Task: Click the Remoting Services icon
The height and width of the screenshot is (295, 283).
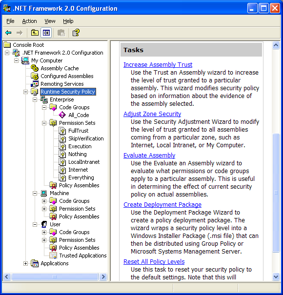Action: [35, 84]
